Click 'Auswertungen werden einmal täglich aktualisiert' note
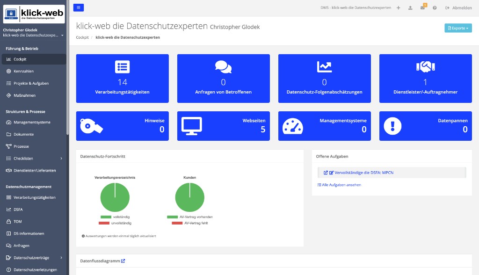This screenshot has width=479, height=275. tap(119, 236)
